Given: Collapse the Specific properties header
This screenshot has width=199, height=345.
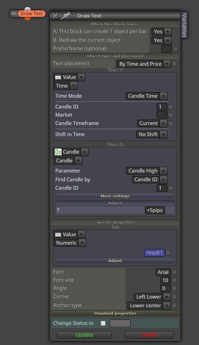Looking at the screenshot, I should (x=115, y=222).
